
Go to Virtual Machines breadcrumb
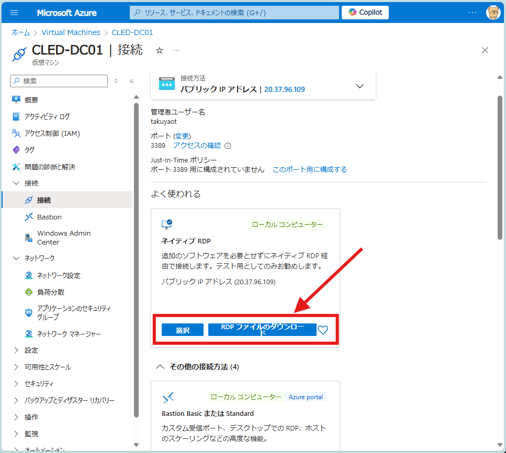71,32
